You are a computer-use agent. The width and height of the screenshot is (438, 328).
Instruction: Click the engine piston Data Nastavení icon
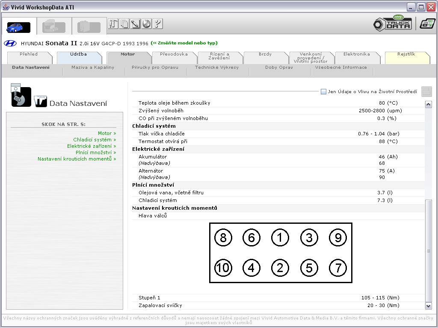21,95
